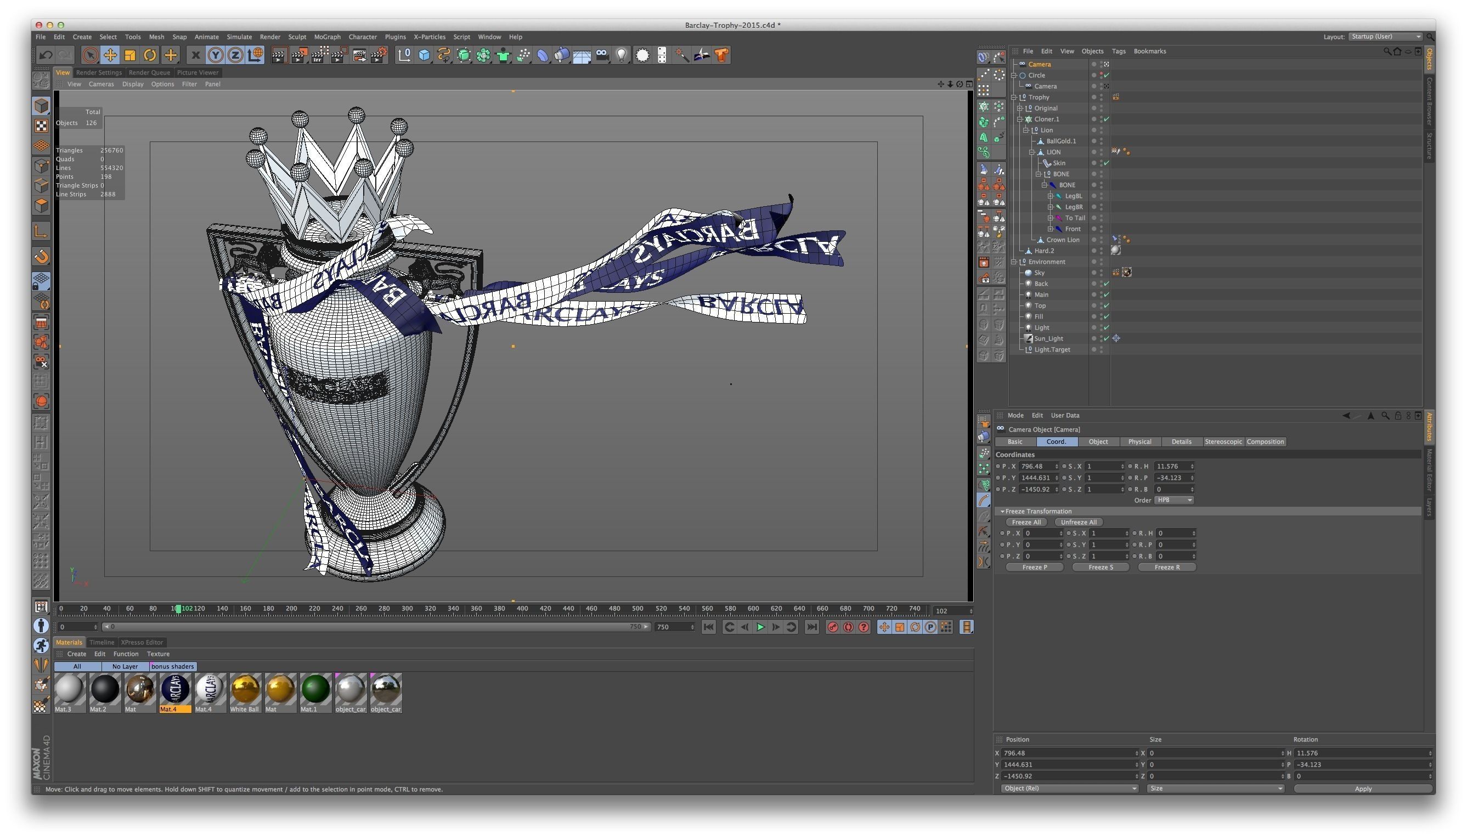Switch to the Timeline tab

coord(102,642)
